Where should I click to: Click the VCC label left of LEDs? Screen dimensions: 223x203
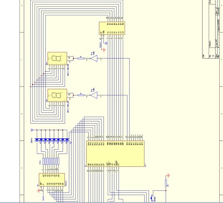(32, 130)
